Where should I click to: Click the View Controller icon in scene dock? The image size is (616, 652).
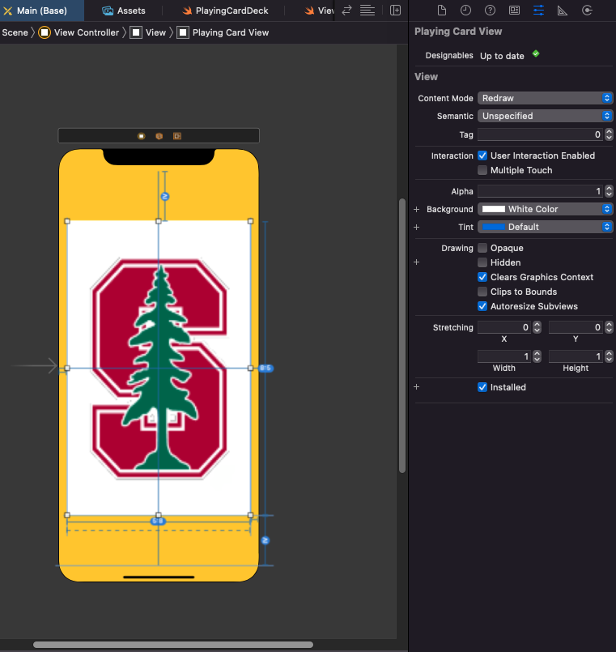[142, 136]
